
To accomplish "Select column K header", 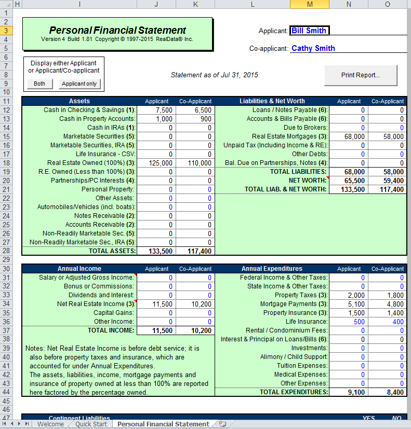I will pos(195,4).
